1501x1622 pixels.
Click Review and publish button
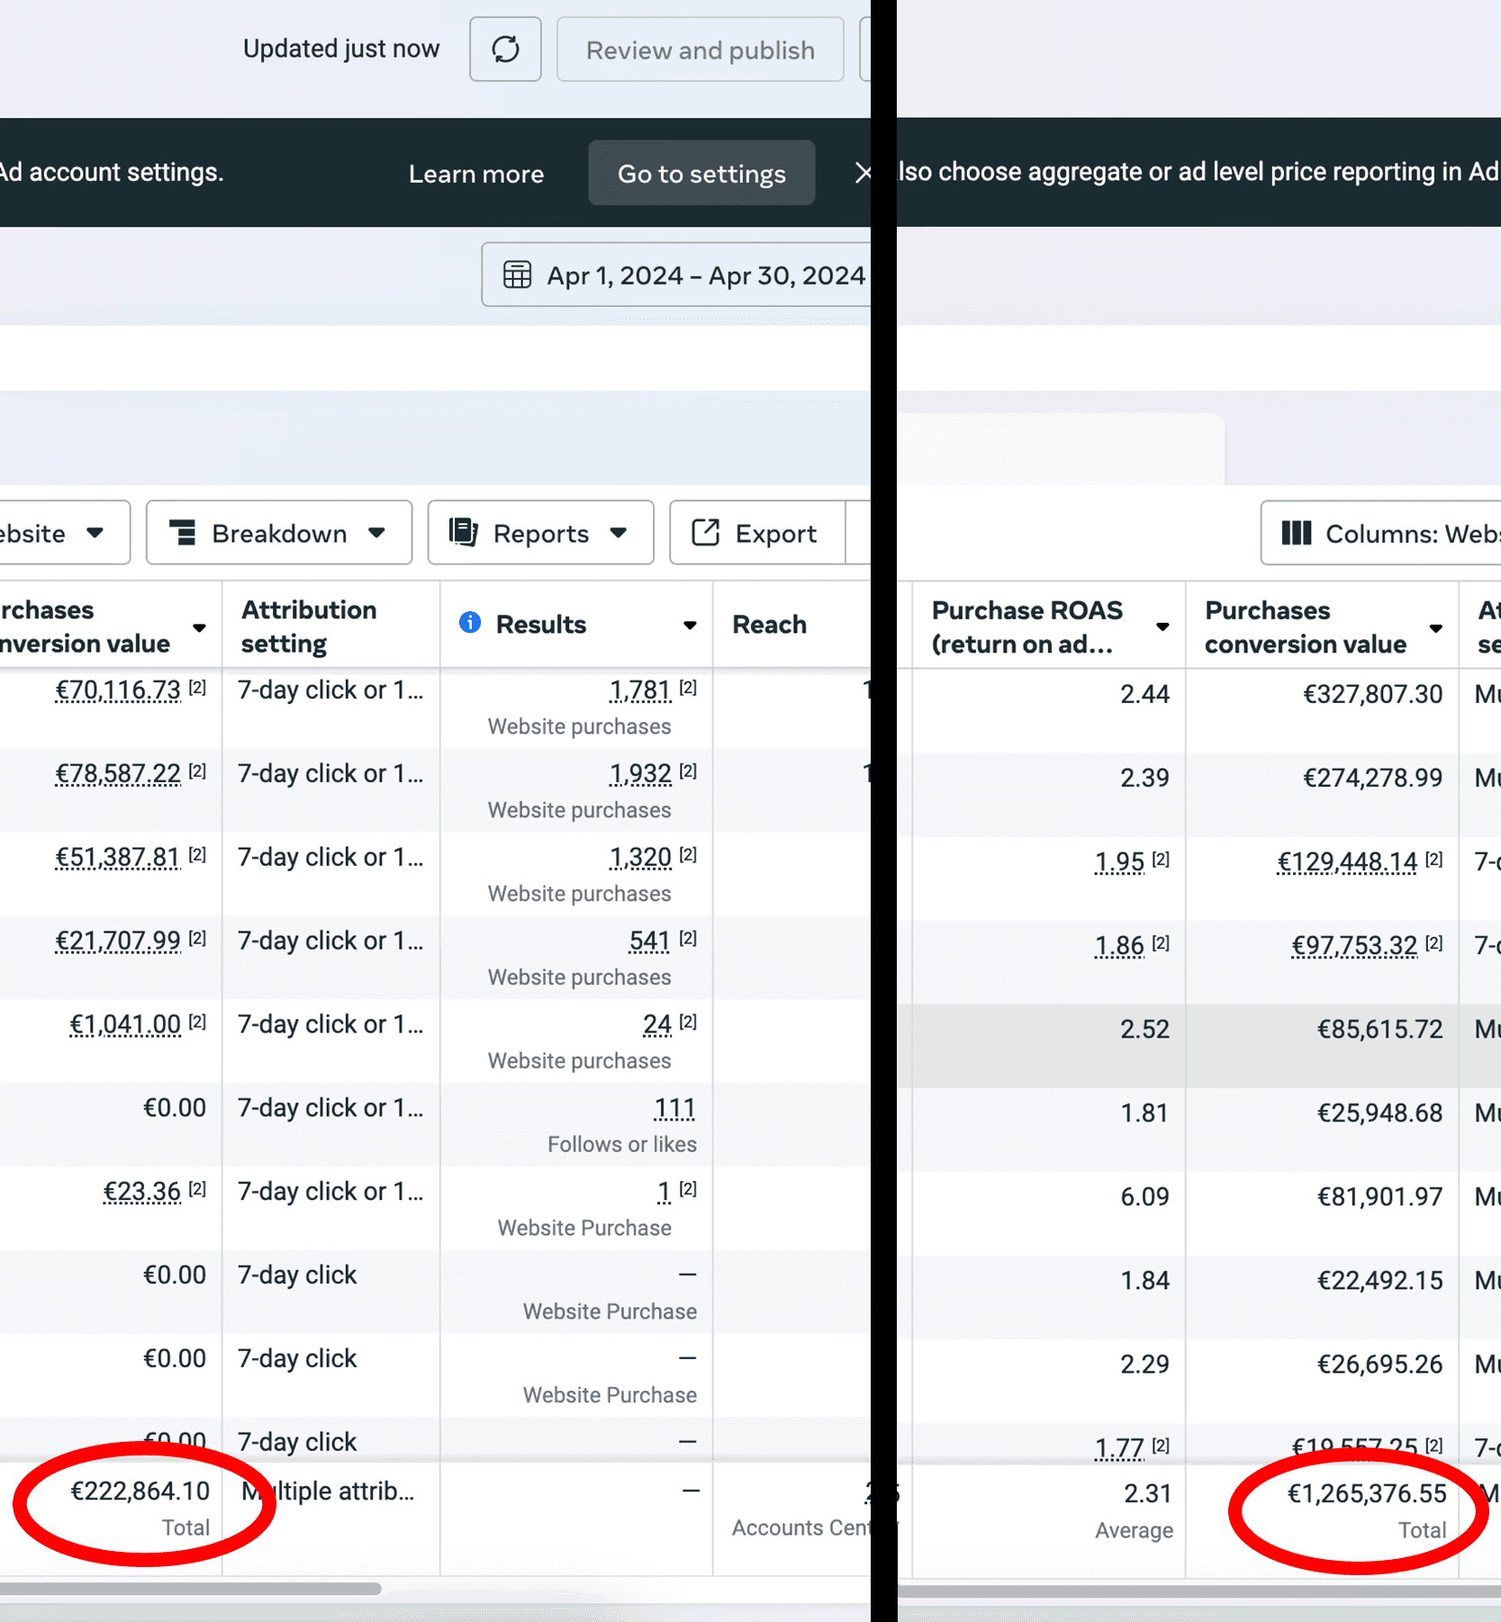[x=700, y=50]
